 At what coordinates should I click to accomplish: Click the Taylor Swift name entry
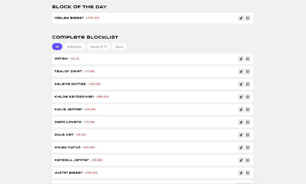pos(68,71)
